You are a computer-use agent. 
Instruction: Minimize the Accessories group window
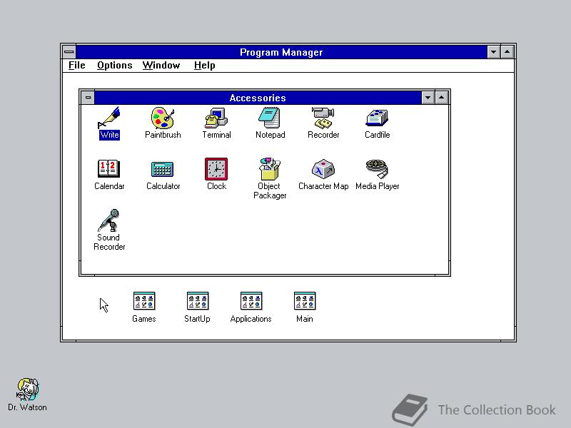coord(428,98)
